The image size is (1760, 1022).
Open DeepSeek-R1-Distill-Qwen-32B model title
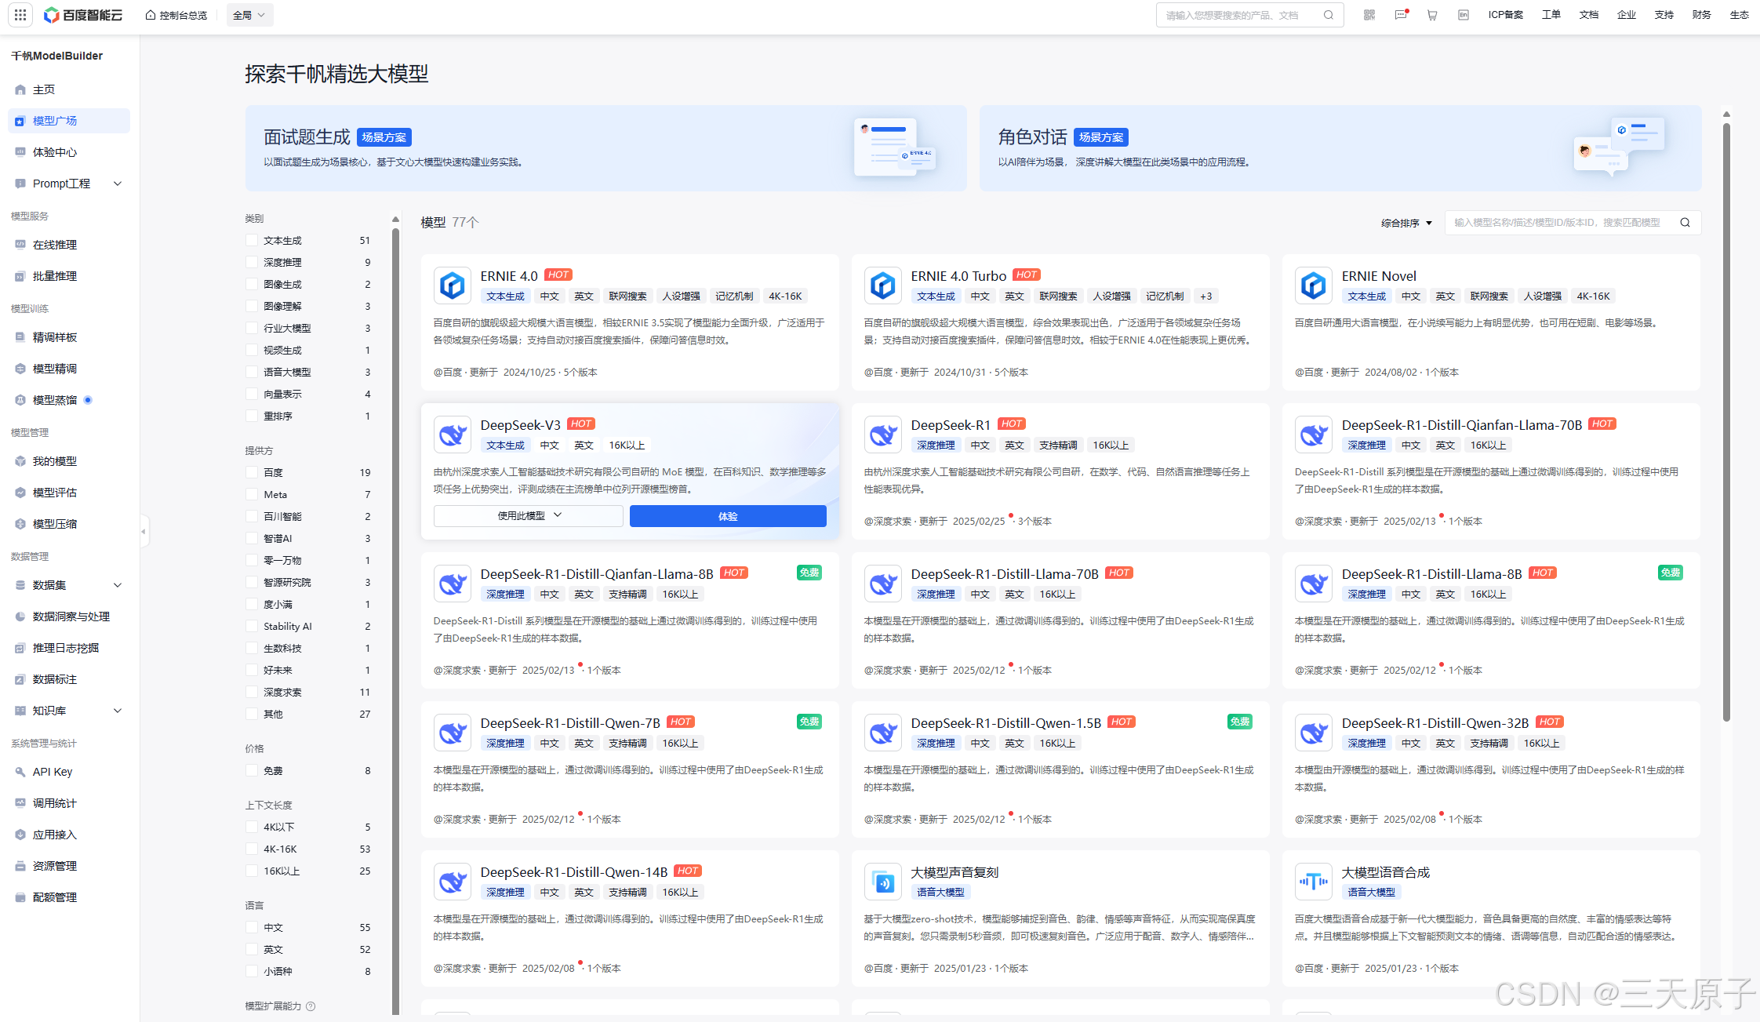point(1435,723)
